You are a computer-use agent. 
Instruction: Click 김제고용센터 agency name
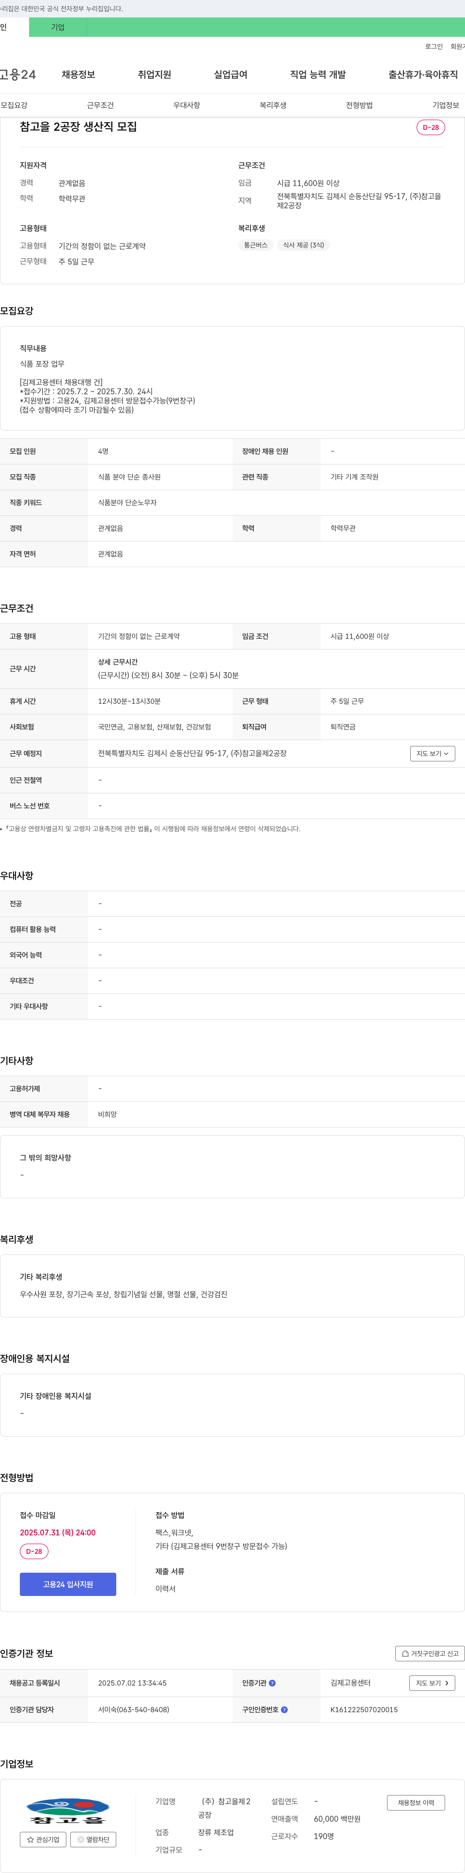(x=350, y=1683)
